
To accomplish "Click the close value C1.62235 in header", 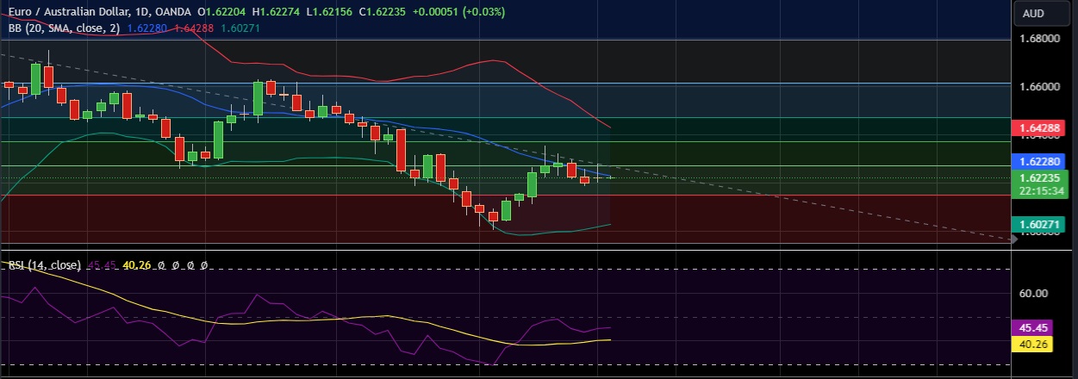I will pyautogui.click(x=382, y=12).
